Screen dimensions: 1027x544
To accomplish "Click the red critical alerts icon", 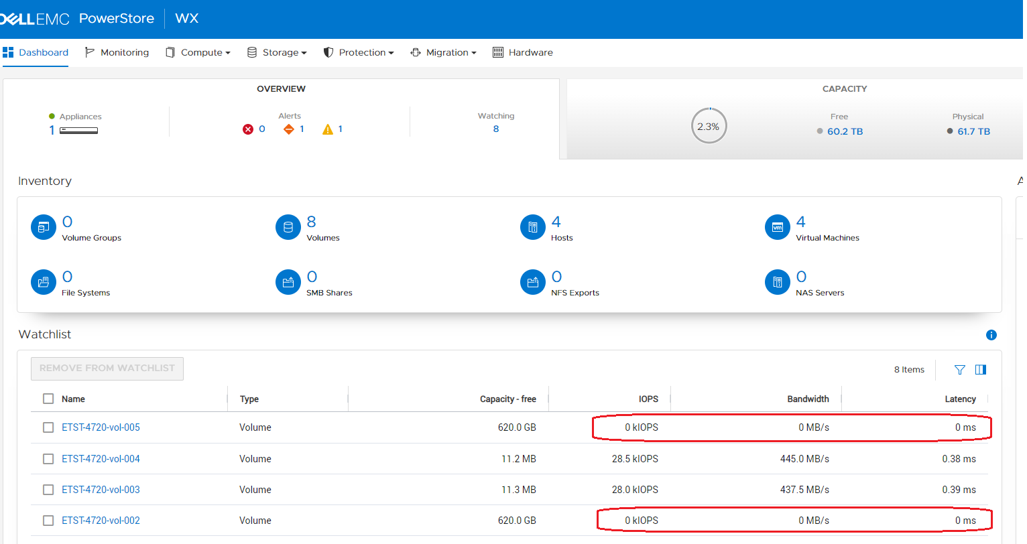I will coord(248,129).
